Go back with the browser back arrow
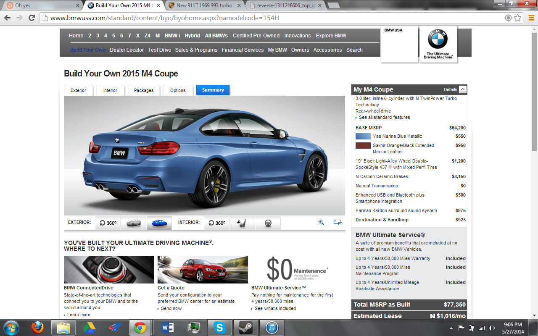The width and height of the screenshot is (538, 336). pos(7,18)
